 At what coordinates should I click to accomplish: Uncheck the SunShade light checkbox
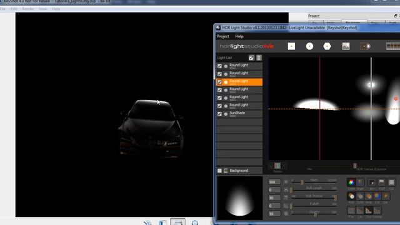(x=219, y=114)
